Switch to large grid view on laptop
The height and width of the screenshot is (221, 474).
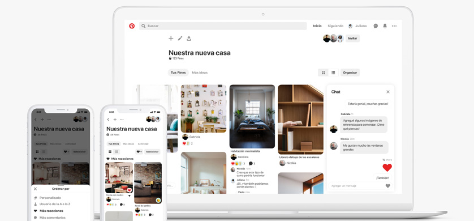click(x=324, y=73)
